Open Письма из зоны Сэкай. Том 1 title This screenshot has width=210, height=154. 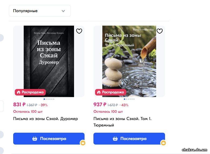pyautogui.click(x=122, y=122)
